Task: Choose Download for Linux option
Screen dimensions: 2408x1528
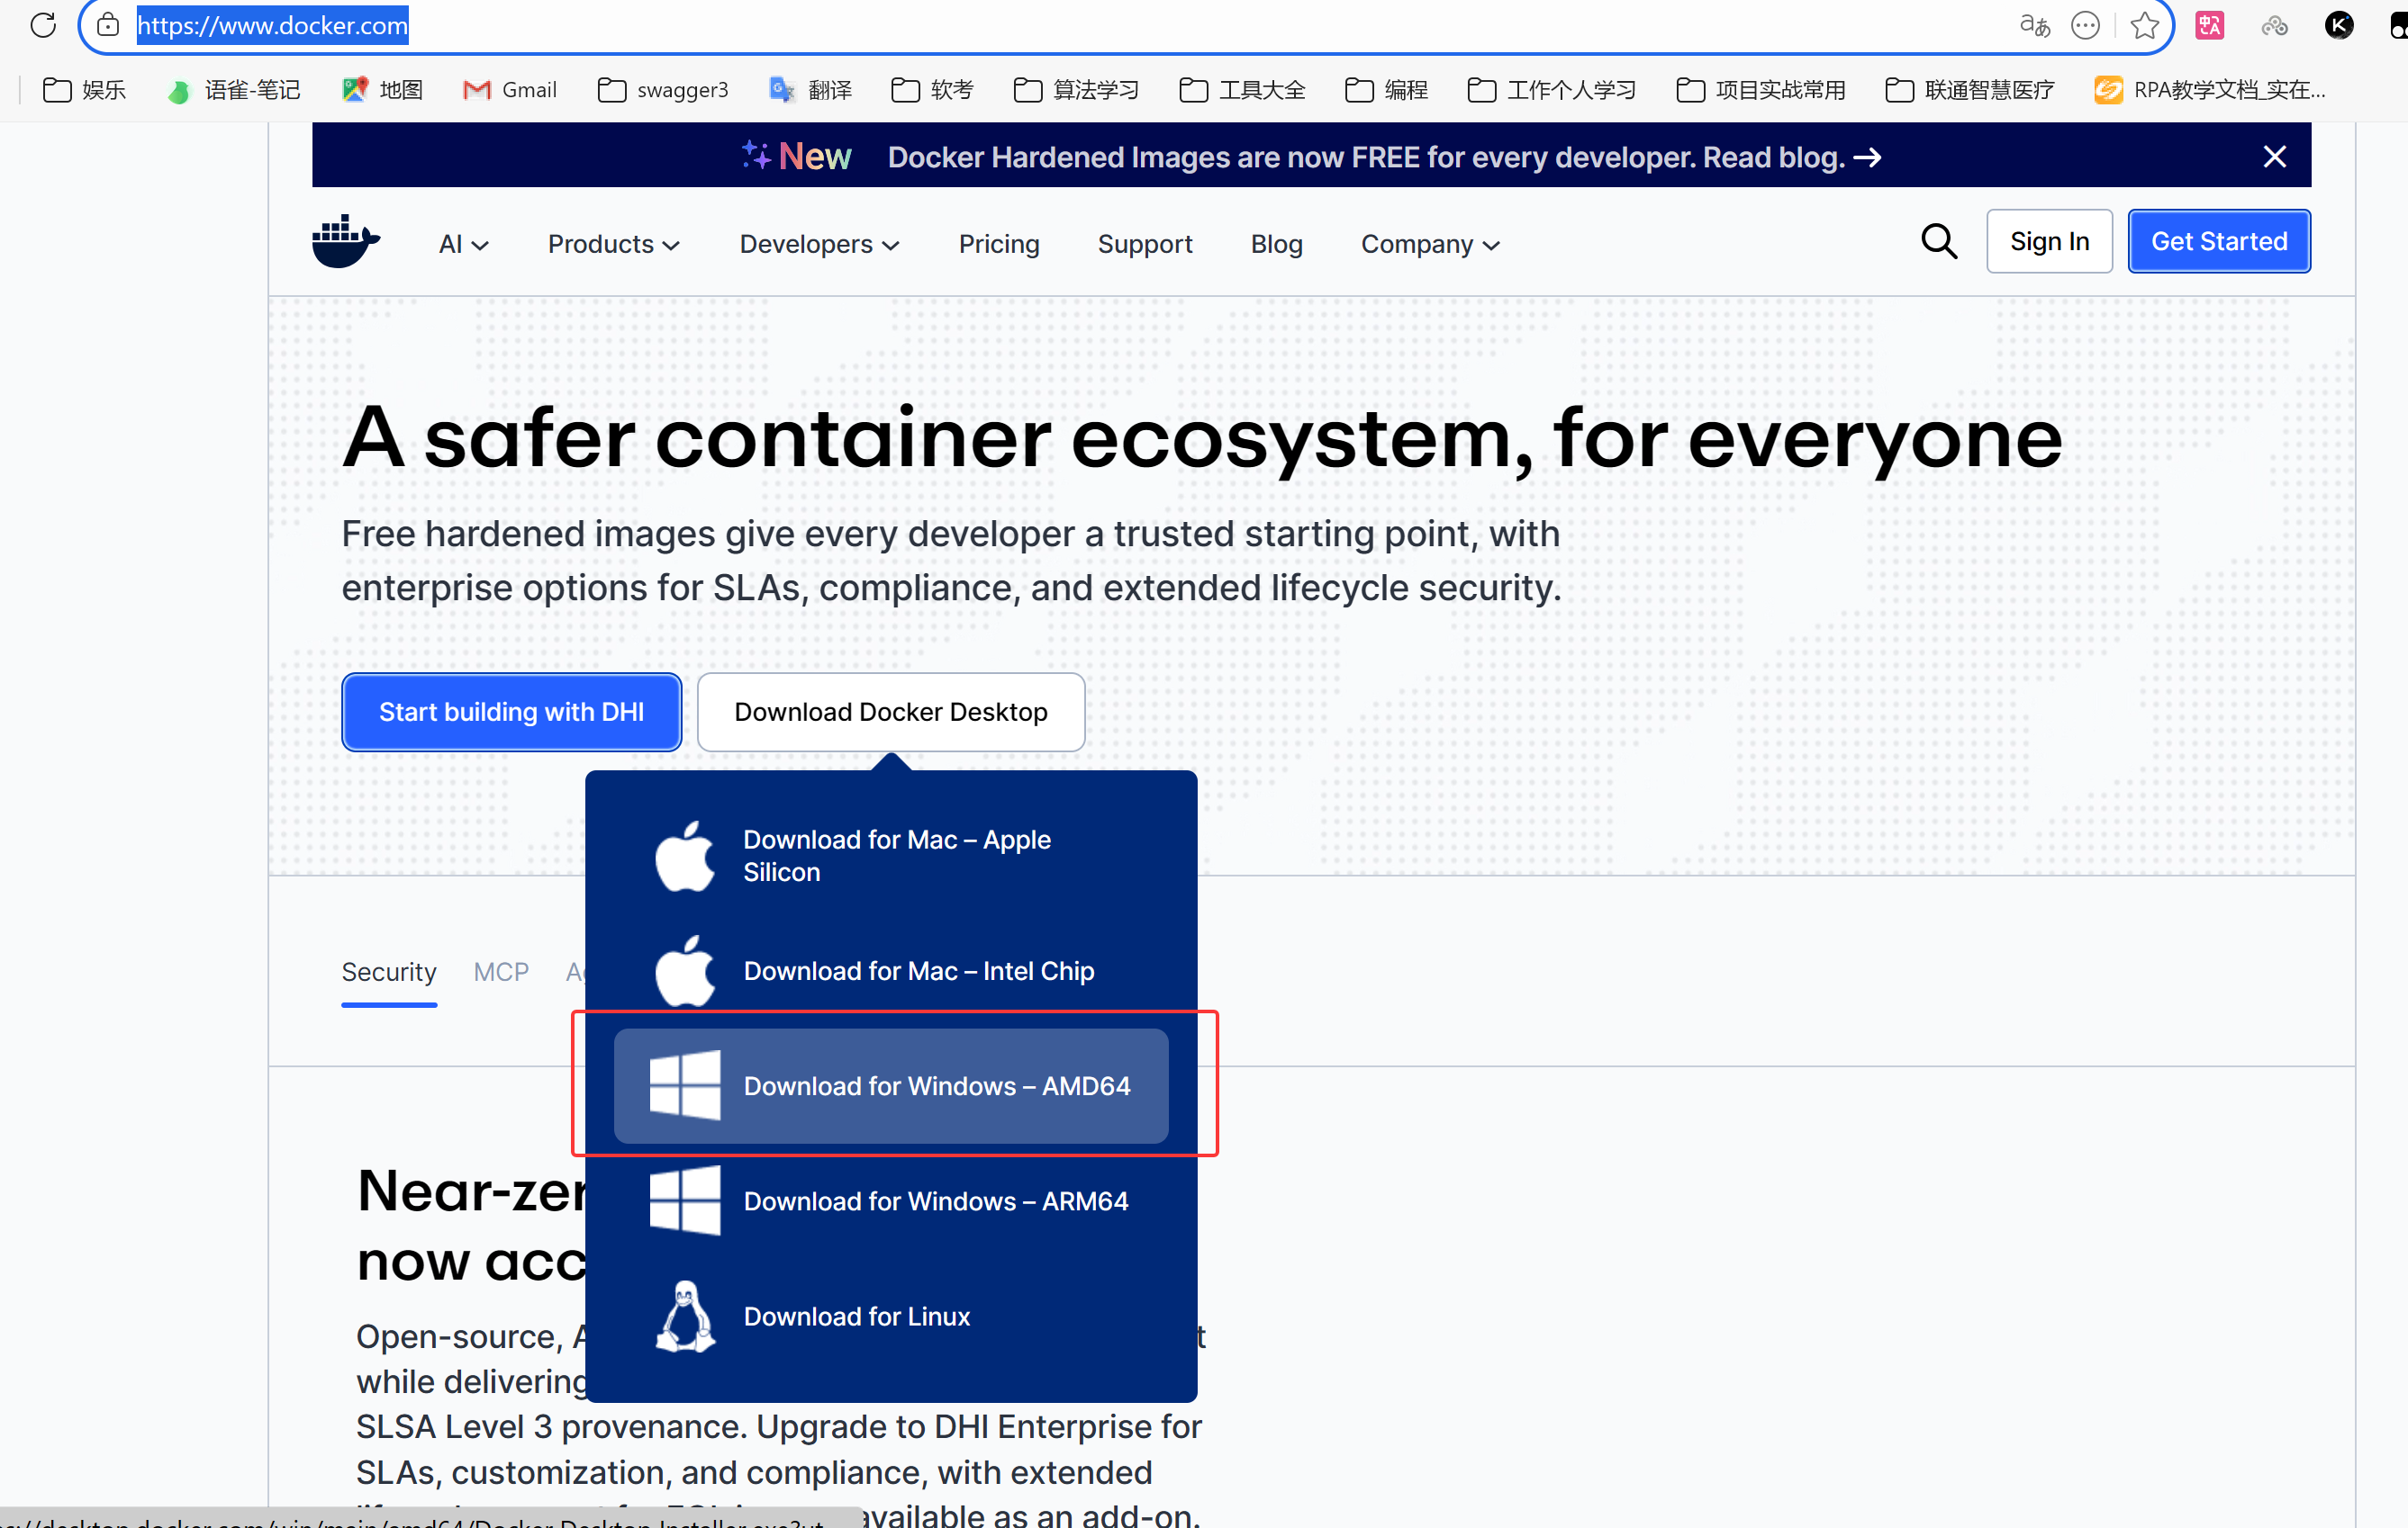Action: pos(856,1317)
